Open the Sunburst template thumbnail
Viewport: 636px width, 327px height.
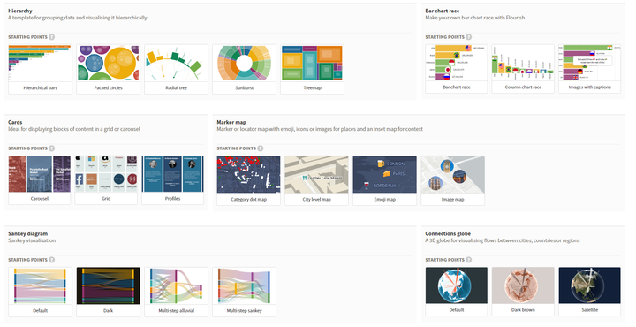click(x=244, y=69)
